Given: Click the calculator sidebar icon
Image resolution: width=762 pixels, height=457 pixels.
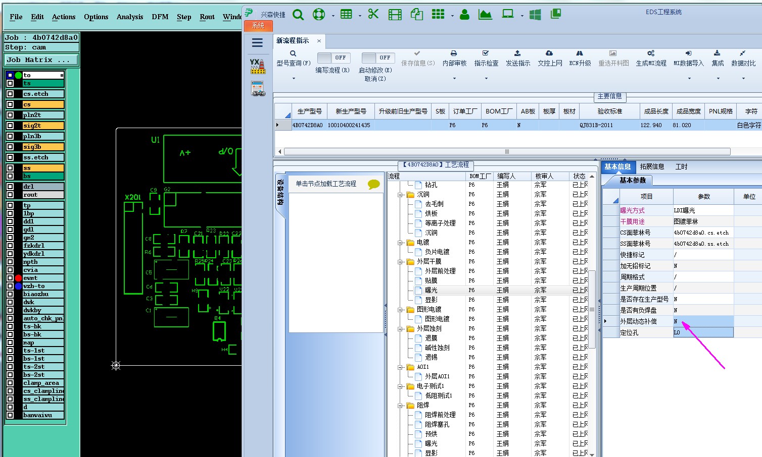Looking at the screenshot, I should point(258,89).
